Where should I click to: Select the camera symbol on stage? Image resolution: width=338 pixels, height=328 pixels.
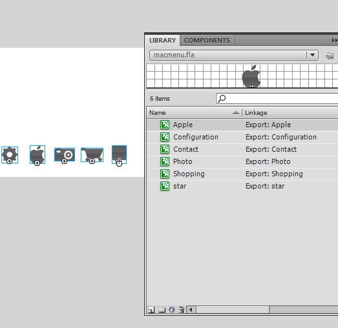(65, 154)
